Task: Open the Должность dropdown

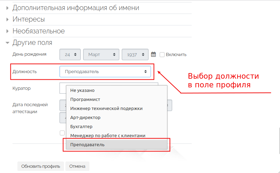Action: 105,71
